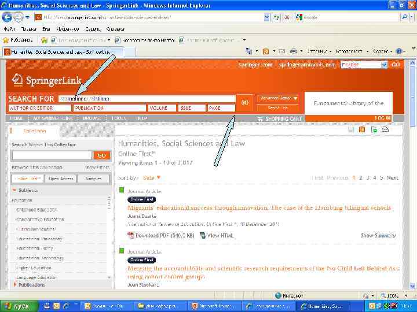Click the shopping cart icon in the grey bar
Viewport: 417px width, 312px height.
tap(261, 119)
